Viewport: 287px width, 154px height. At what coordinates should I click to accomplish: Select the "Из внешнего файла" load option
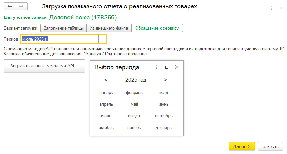[109, 28]
